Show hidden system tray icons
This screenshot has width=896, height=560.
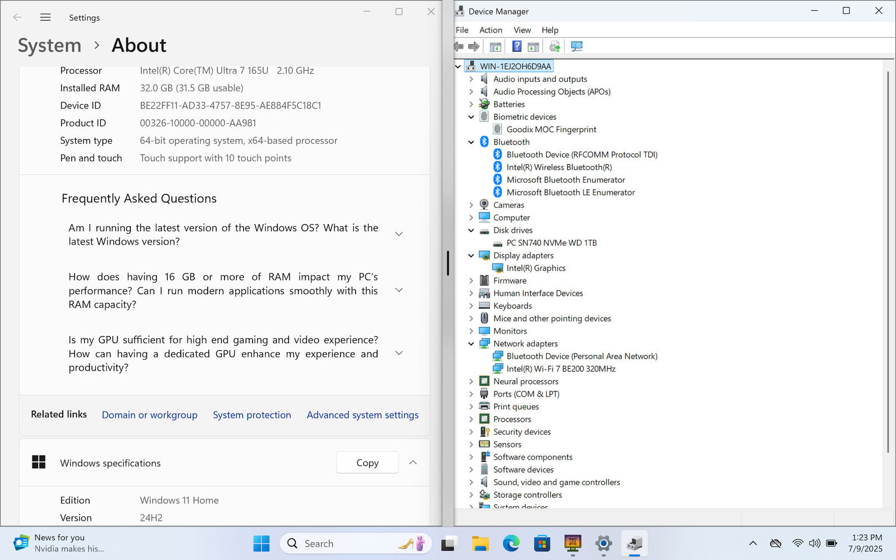point(753,543)
